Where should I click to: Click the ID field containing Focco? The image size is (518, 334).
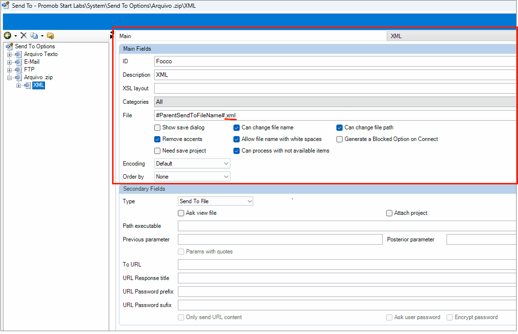point(335,61)
